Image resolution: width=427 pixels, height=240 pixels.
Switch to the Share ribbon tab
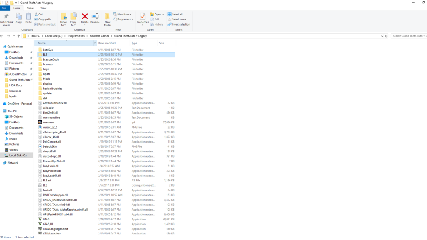(30, 8)
